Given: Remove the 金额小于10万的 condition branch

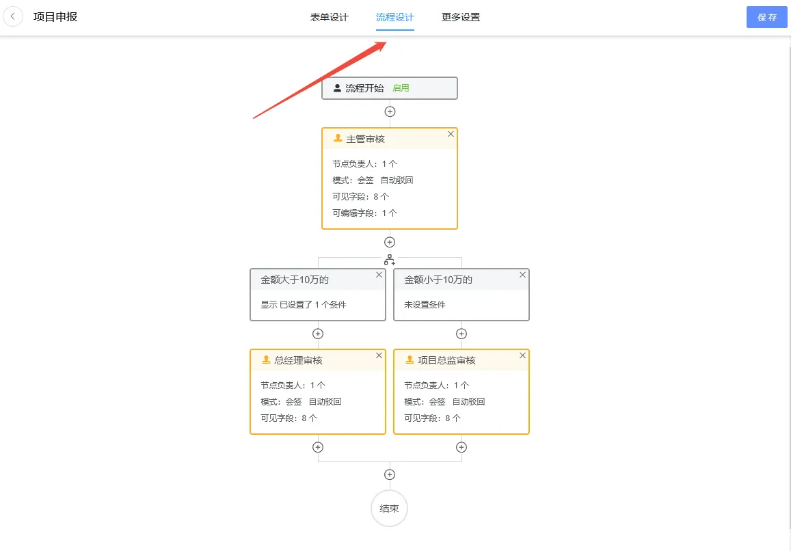Looking at the screenshot, I should 522,275.
